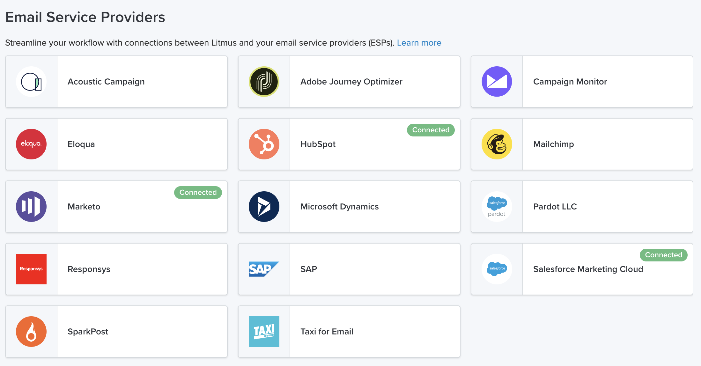This screenshot has width=701, height=366.
Task: Click the Microsoft Dynamics arrow icon
Action: pyautogui.click(x=264, y=207)
